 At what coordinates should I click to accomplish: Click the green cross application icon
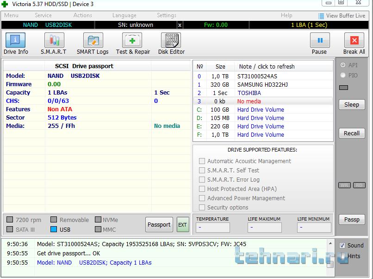pyautogui.click(x=5, y=4)
